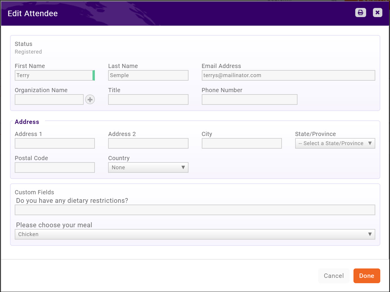Click the Title field

pyautogui.click(x=148, y=99)
